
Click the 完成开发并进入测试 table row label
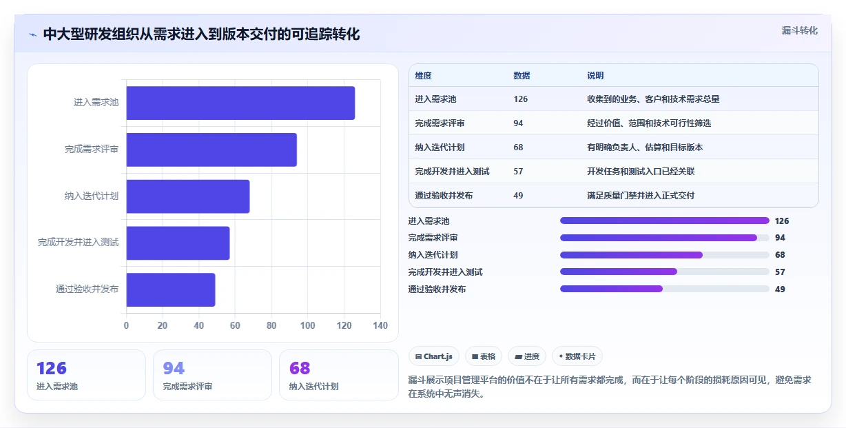[453, 172]
